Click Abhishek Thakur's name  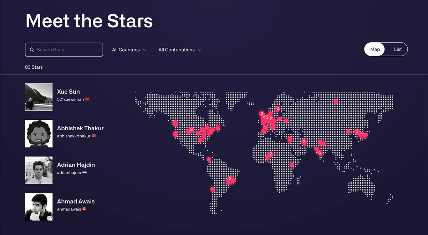tap(80, 128)
